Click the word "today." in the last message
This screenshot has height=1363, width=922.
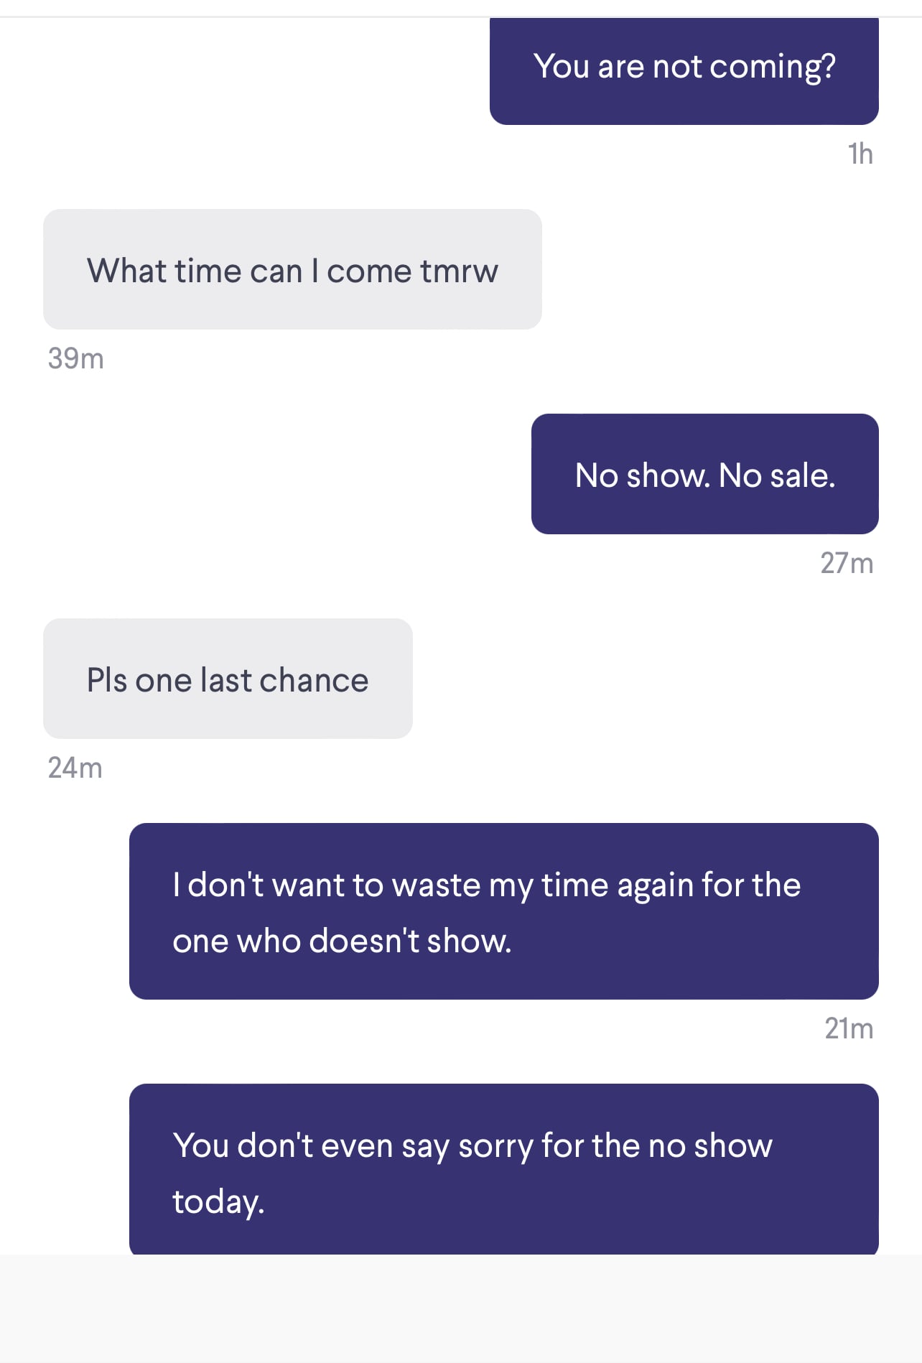219,1201
